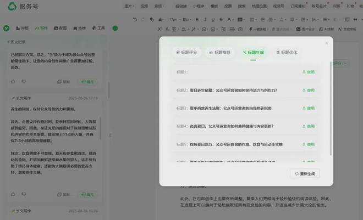The width and height of the screenshot is (363, 220).
Task: Open the emoji picker icon
Action: 213,29
